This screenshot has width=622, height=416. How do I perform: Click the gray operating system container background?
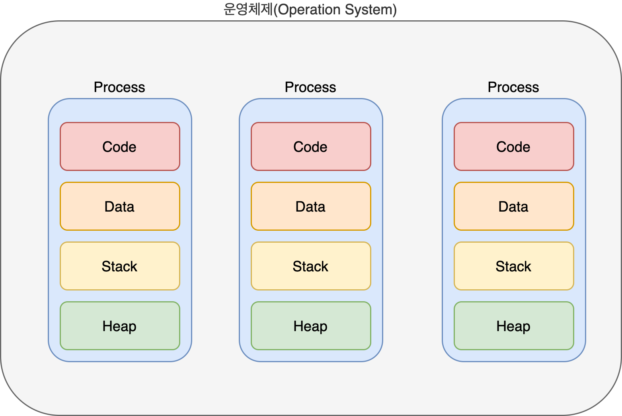[311, 389]
